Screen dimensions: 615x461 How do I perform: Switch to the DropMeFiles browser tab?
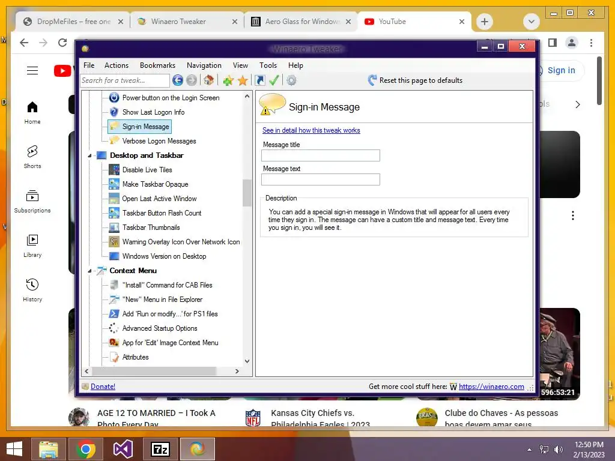pyautogui.click(x=73, y=22)
